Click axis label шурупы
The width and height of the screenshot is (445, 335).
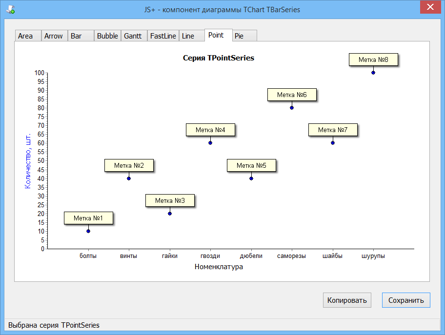point(373,256)
